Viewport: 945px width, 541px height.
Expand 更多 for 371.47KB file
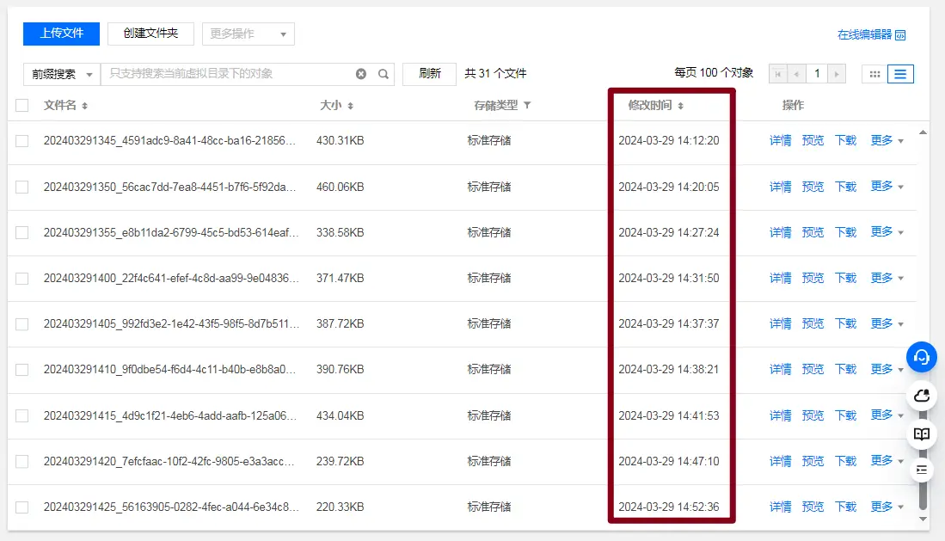coord(887,278)
